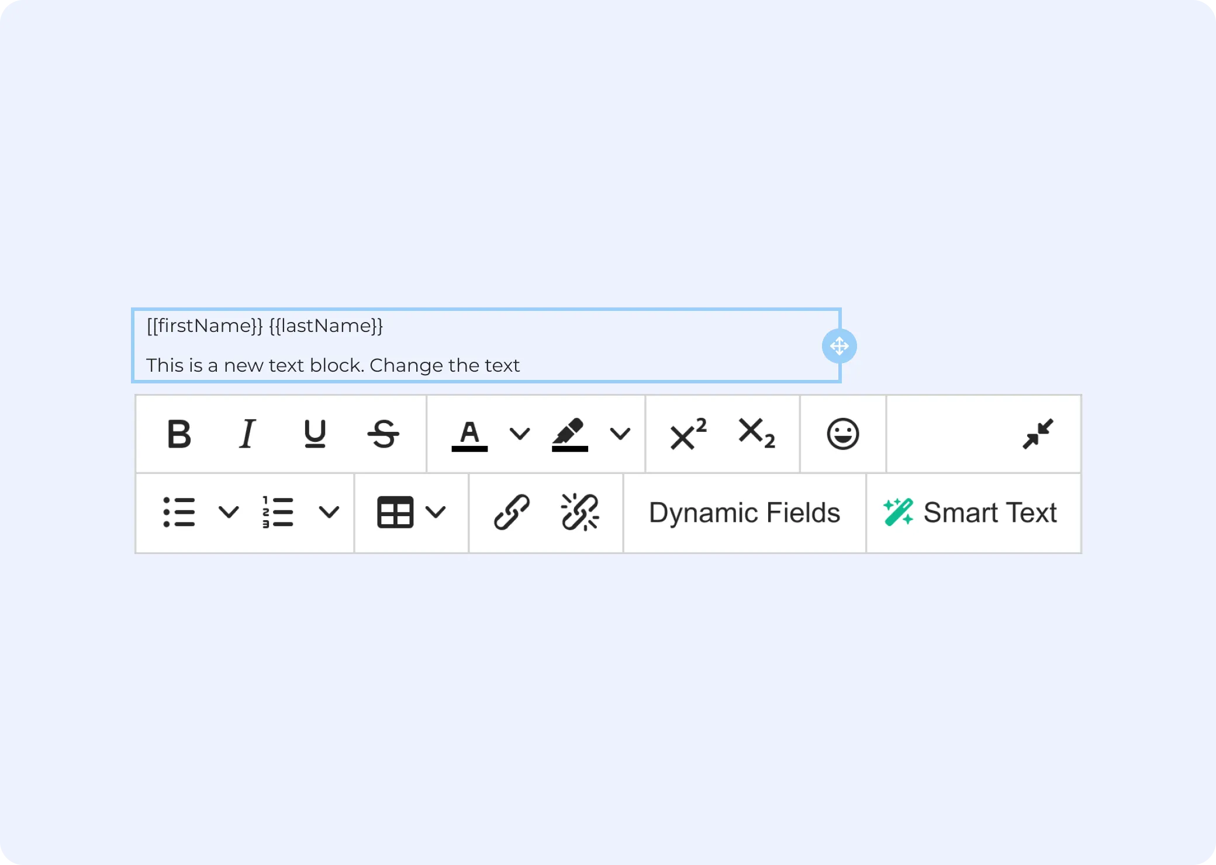The image size is (1216, 865).
Task: Click the highlighter background color icon
Action: (570, 435)
